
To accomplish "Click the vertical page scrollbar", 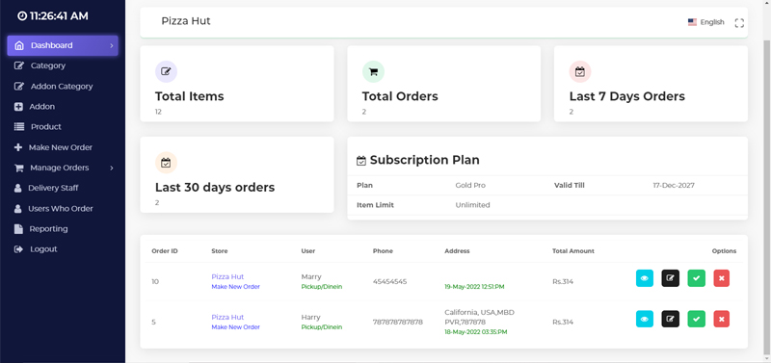I will pos(767,196).
